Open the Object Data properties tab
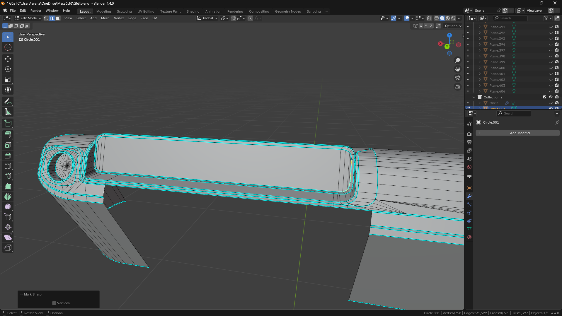This screenshot has width=562, height=316. pyautogui.click(x=469, y=229)
